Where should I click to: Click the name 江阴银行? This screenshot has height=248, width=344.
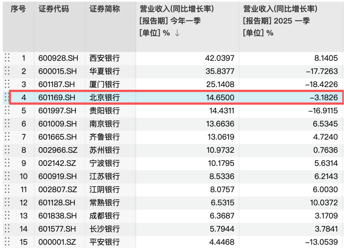pos(105,189)
